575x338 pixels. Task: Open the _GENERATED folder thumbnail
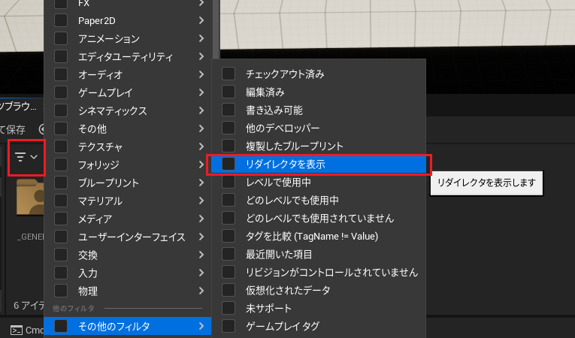pyautogui.click(x=30, y=197)
